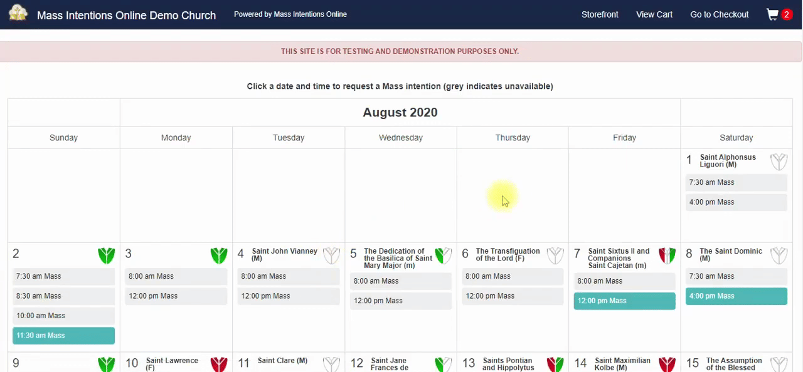Choose 4:00 pm Mass on Saturday August 8
The height and width of the screenshot is (372, 803).
tap(736, 296)
